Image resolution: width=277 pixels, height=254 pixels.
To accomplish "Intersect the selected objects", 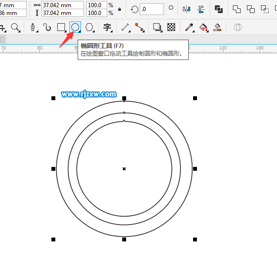I will 265,9.
